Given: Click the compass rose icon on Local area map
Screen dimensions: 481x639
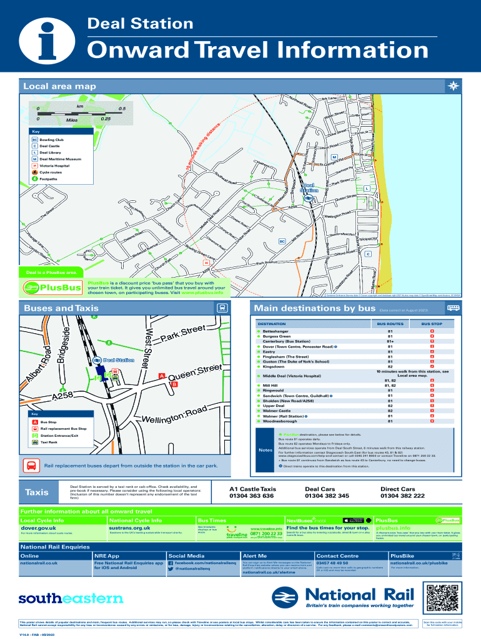Looking at the screenshot, I should (x=453, y=86).
